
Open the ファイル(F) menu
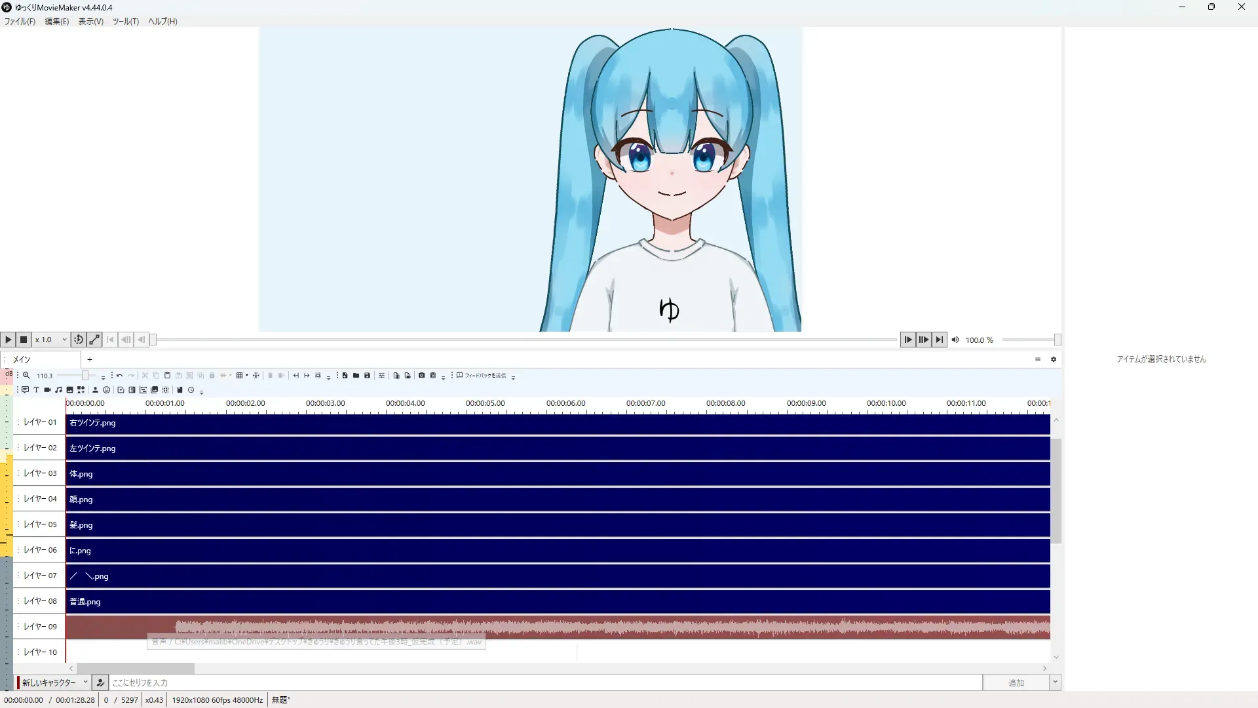coord(20,22)
